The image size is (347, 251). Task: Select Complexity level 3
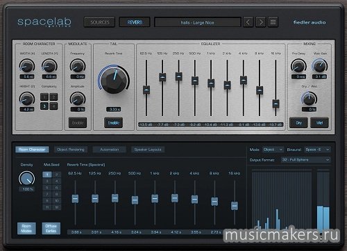pyautogui.click(x=44, y=106)
